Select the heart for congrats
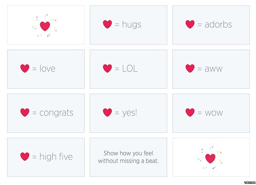256x185 pixels. (x=25, y=112)
